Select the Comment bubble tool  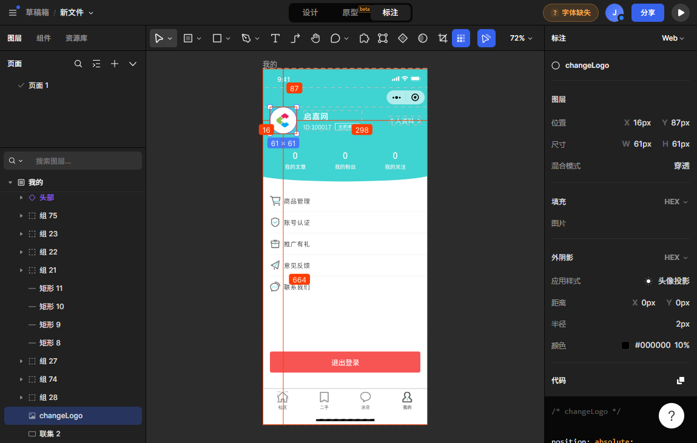click(x=335, y=38)
